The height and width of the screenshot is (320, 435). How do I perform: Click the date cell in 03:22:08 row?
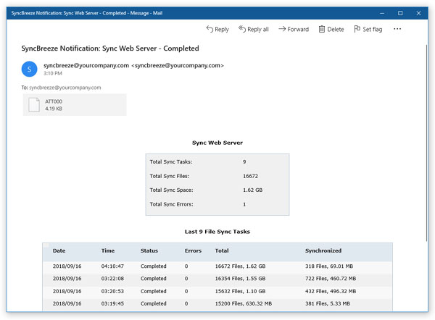67,279
